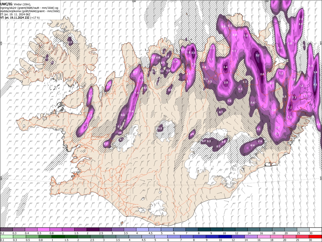Click the initial time line reading IT: þri. 19. 11. 2024 06Z
The height and width of the screenshot is (242, 322).
(x=15, y=14)
